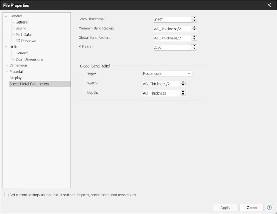Decrease K-Factor using the down arrow

point(194,48)
